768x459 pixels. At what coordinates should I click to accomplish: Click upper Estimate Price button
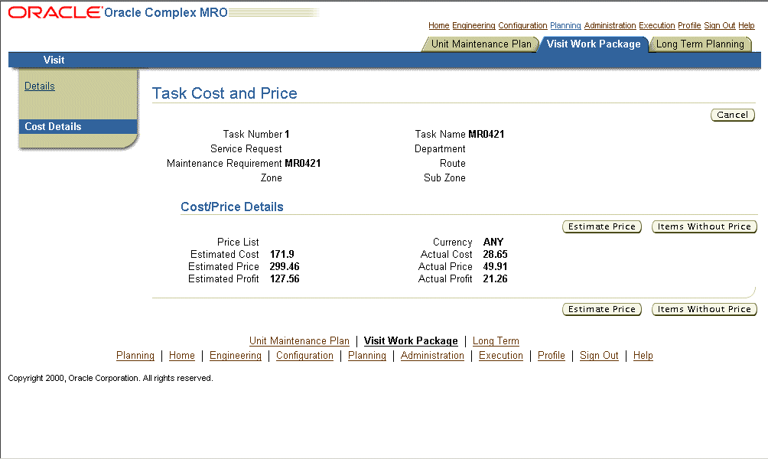[601, 226]
